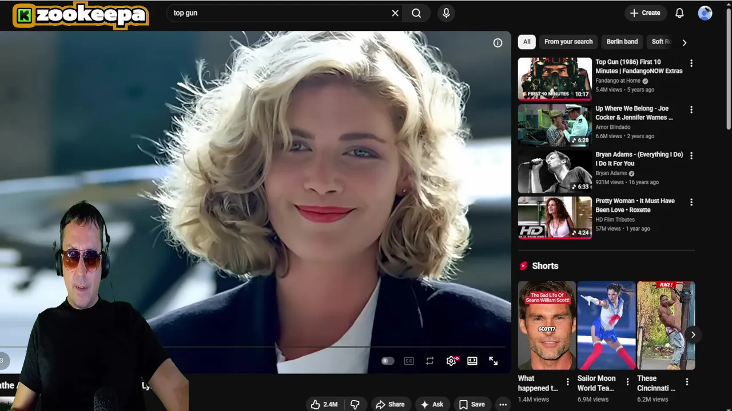Open player settings gear
The image size is (732, 411).
click(x=451, y=361)
